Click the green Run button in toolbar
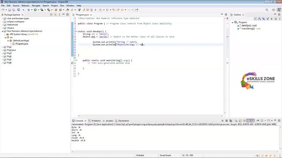The height and width of the screenshot is (158, 282). (x=35, y=10)
